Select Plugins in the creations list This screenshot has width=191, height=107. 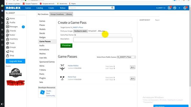pyautogui.click(x=42, y=78)
